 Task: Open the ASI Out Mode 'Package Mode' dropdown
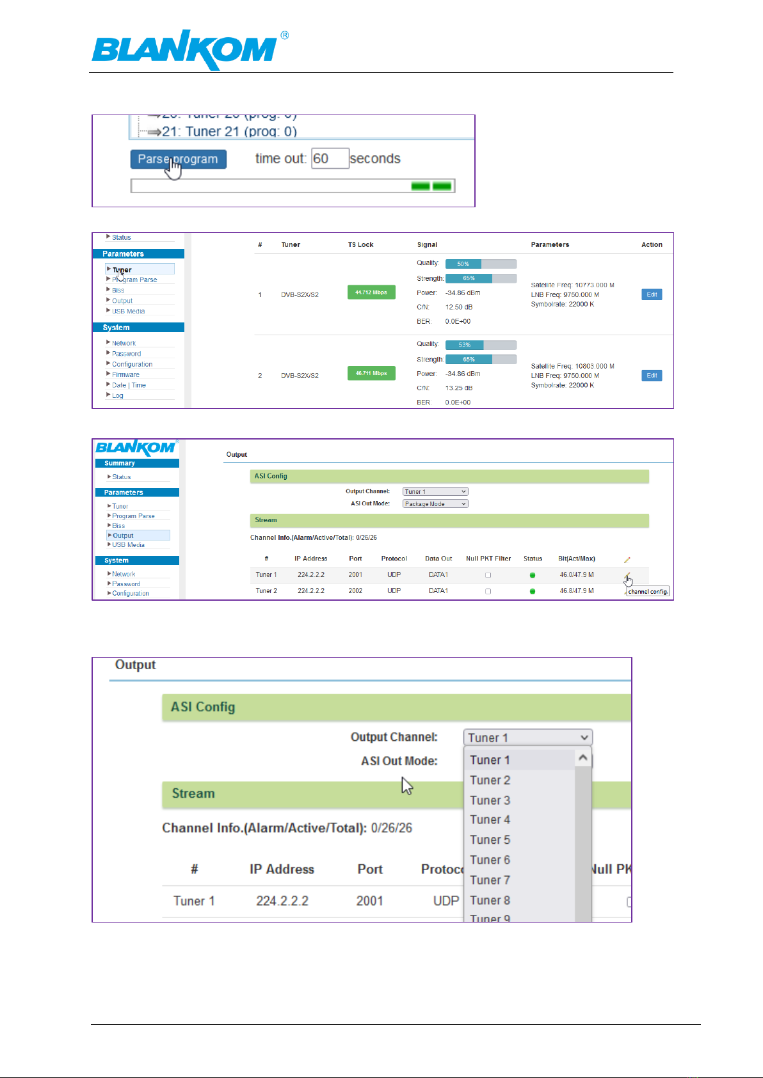pos(435,503)
